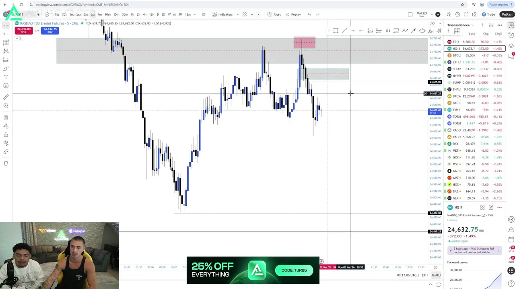515x289 pixels.
Task: Open the Trade button
Action: tap(488, 14)
